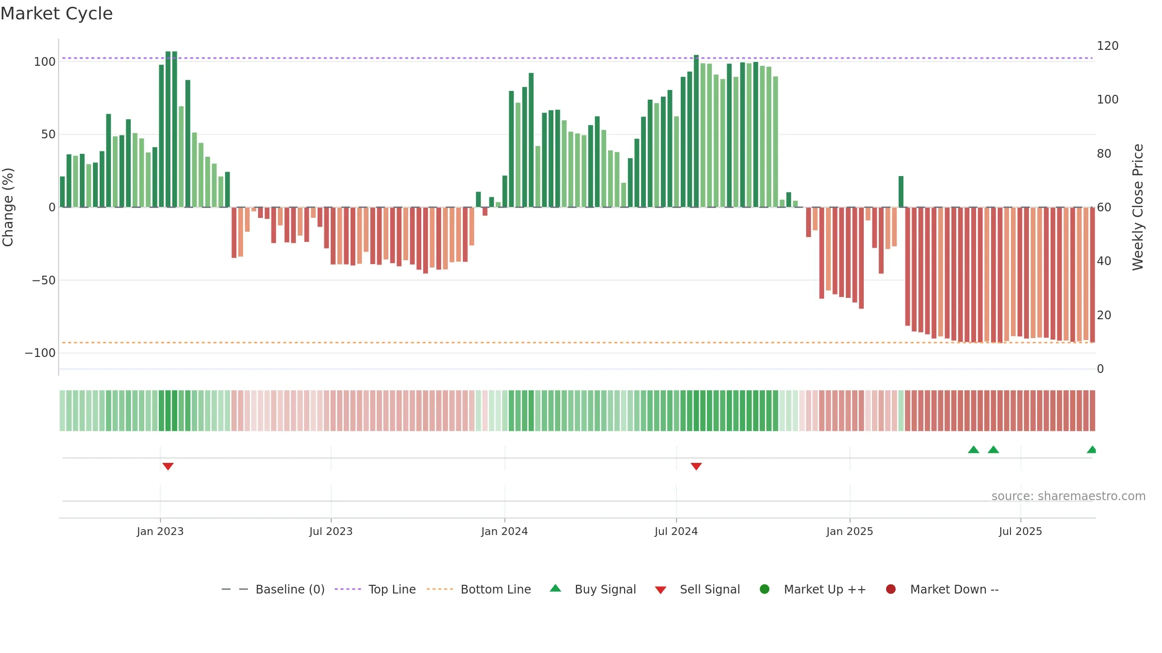Image resolution: width=1162 pixels, height=653 pixels.
Task: Click the peak green bar crossing Top Line after Jul 2024
Action: [696, 131]
